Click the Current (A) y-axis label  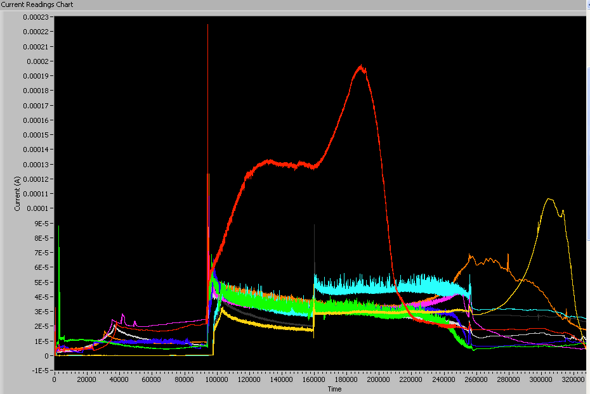[x=17, y=194]
